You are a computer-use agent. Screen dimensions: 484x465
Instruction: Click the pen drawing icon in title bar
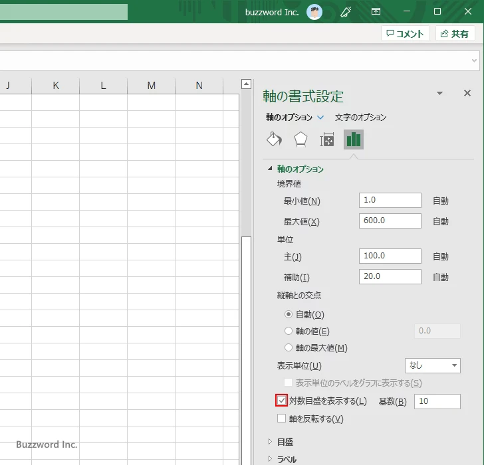click(x=345, y=12)
